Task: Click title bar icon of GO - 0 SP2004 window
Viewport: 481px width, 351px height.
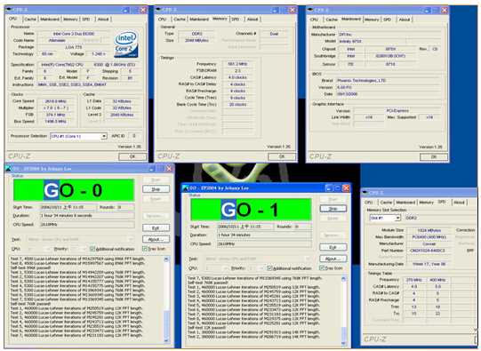Action: pos(9,169)
